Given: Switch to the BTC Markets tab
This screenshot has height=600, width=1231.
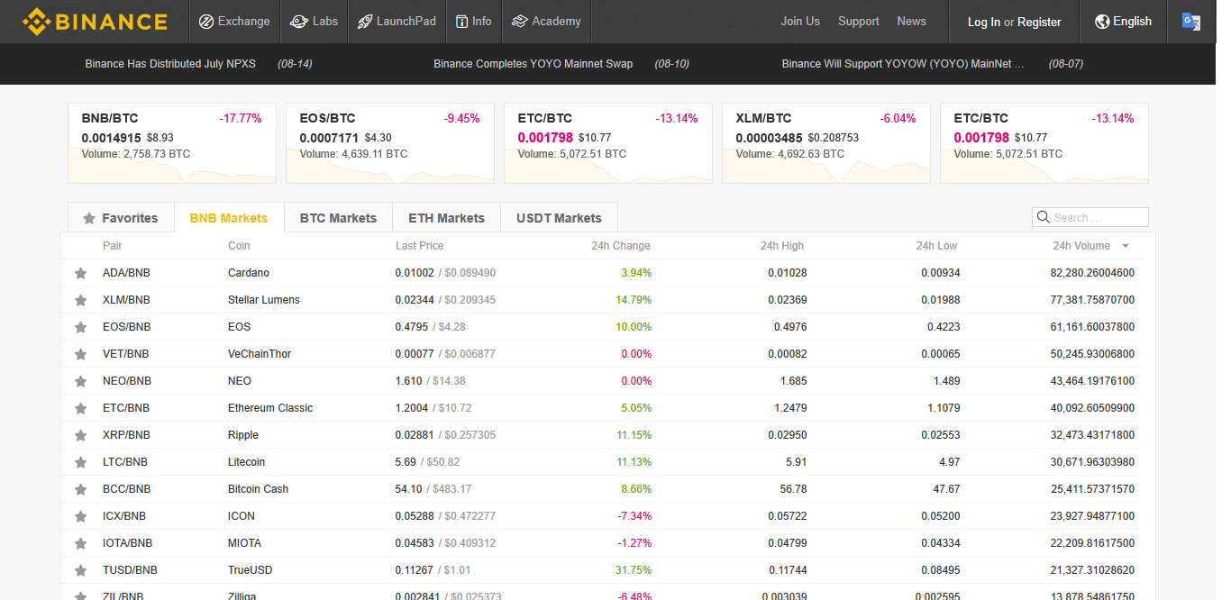Looking at the screenshot, I should click(x=338, y=218).
